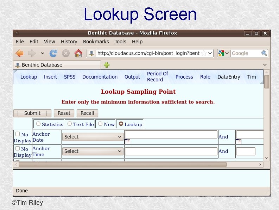Reload the page with the blue refresh icon
The height and width of the screenshot is (210, 279).
point(53,53)
